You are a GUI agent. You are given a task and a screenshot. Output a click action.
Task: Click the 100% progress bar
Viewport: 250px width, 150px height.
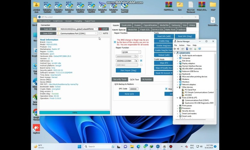pyautogui.click(x=75, y=113)
